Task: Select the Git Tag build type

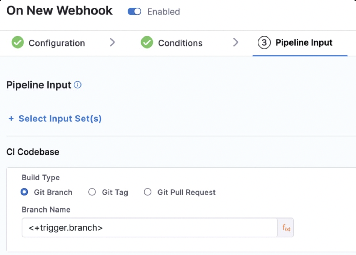Action: pyautogui.click(x=92, y=192)
